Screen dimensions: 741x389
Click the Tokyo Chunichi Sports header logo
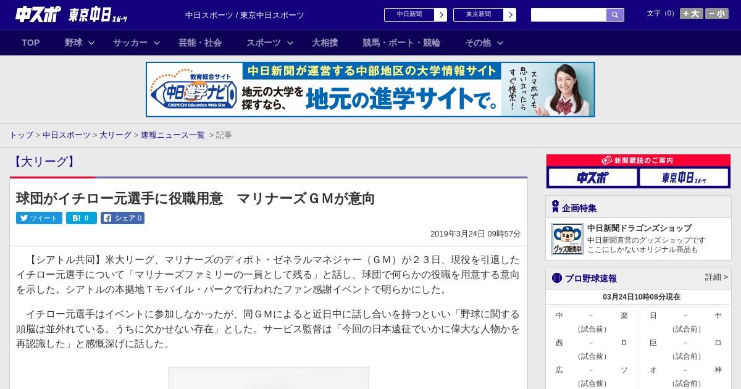tap(98, 15)
